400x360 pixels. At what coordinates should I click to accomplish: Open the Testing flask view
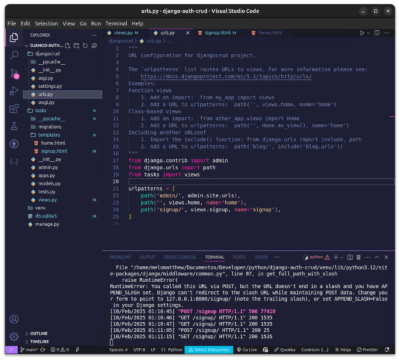click(x=14, y=126)
